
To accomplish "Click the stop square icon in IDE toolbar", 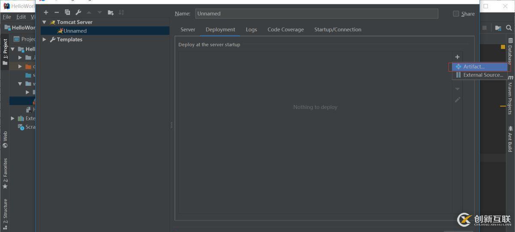I will [x=485, y=27].
